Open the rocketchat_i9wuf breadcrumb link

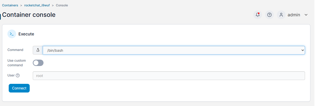(37, 5)
